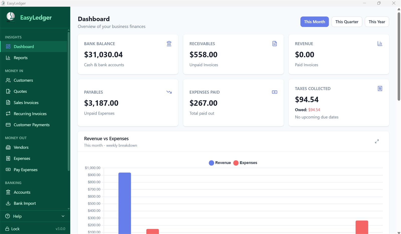Click the $3,187.00 payables amount

pos(101,103)
